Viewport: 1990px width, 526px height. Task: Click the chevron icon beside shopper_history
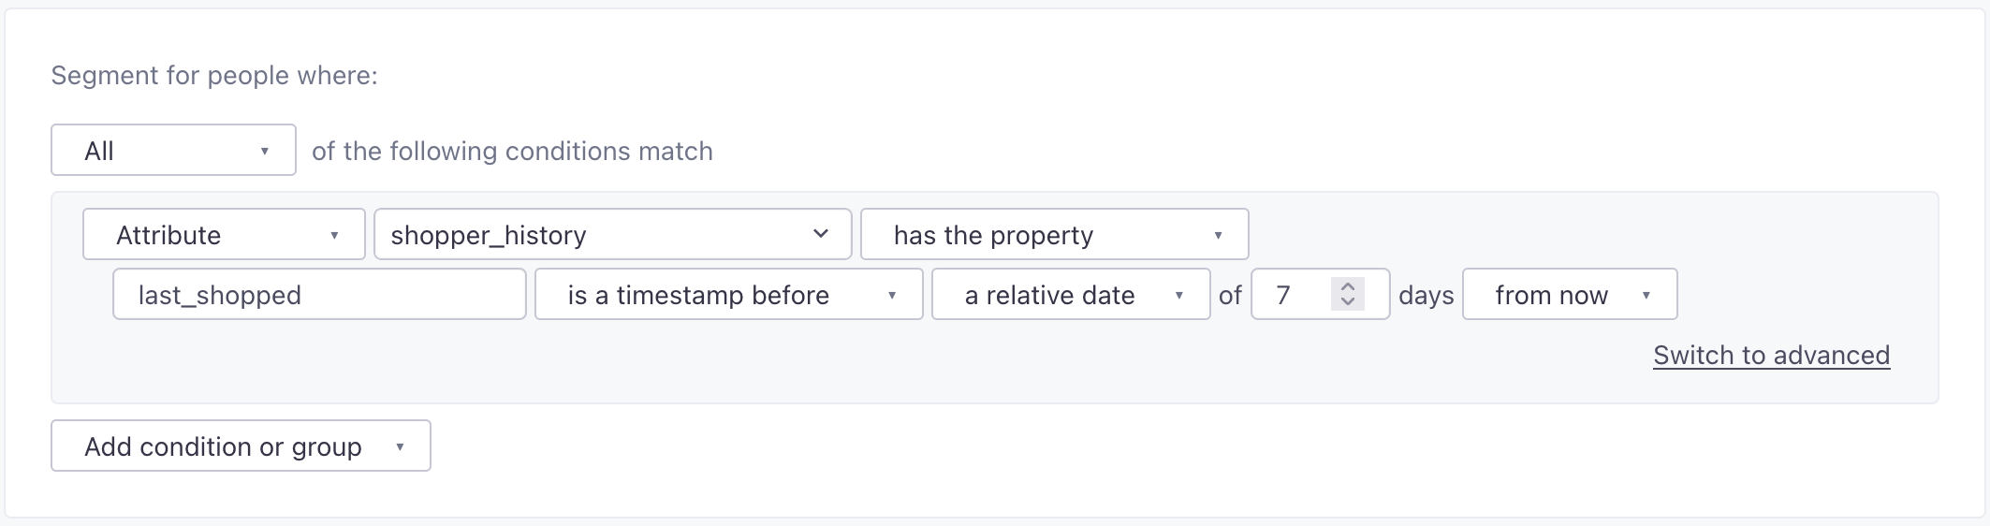821,234
